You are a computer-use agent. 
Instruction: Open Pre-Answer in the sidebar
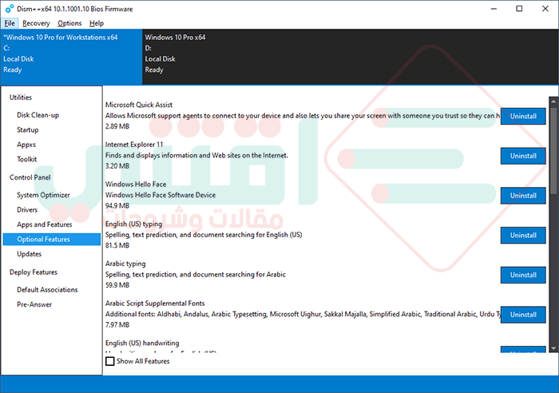34,304
